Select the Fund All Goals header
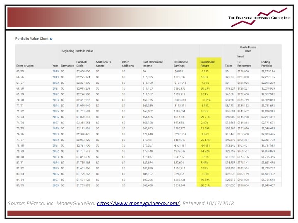Screen dimensions: 298x223 82,64
